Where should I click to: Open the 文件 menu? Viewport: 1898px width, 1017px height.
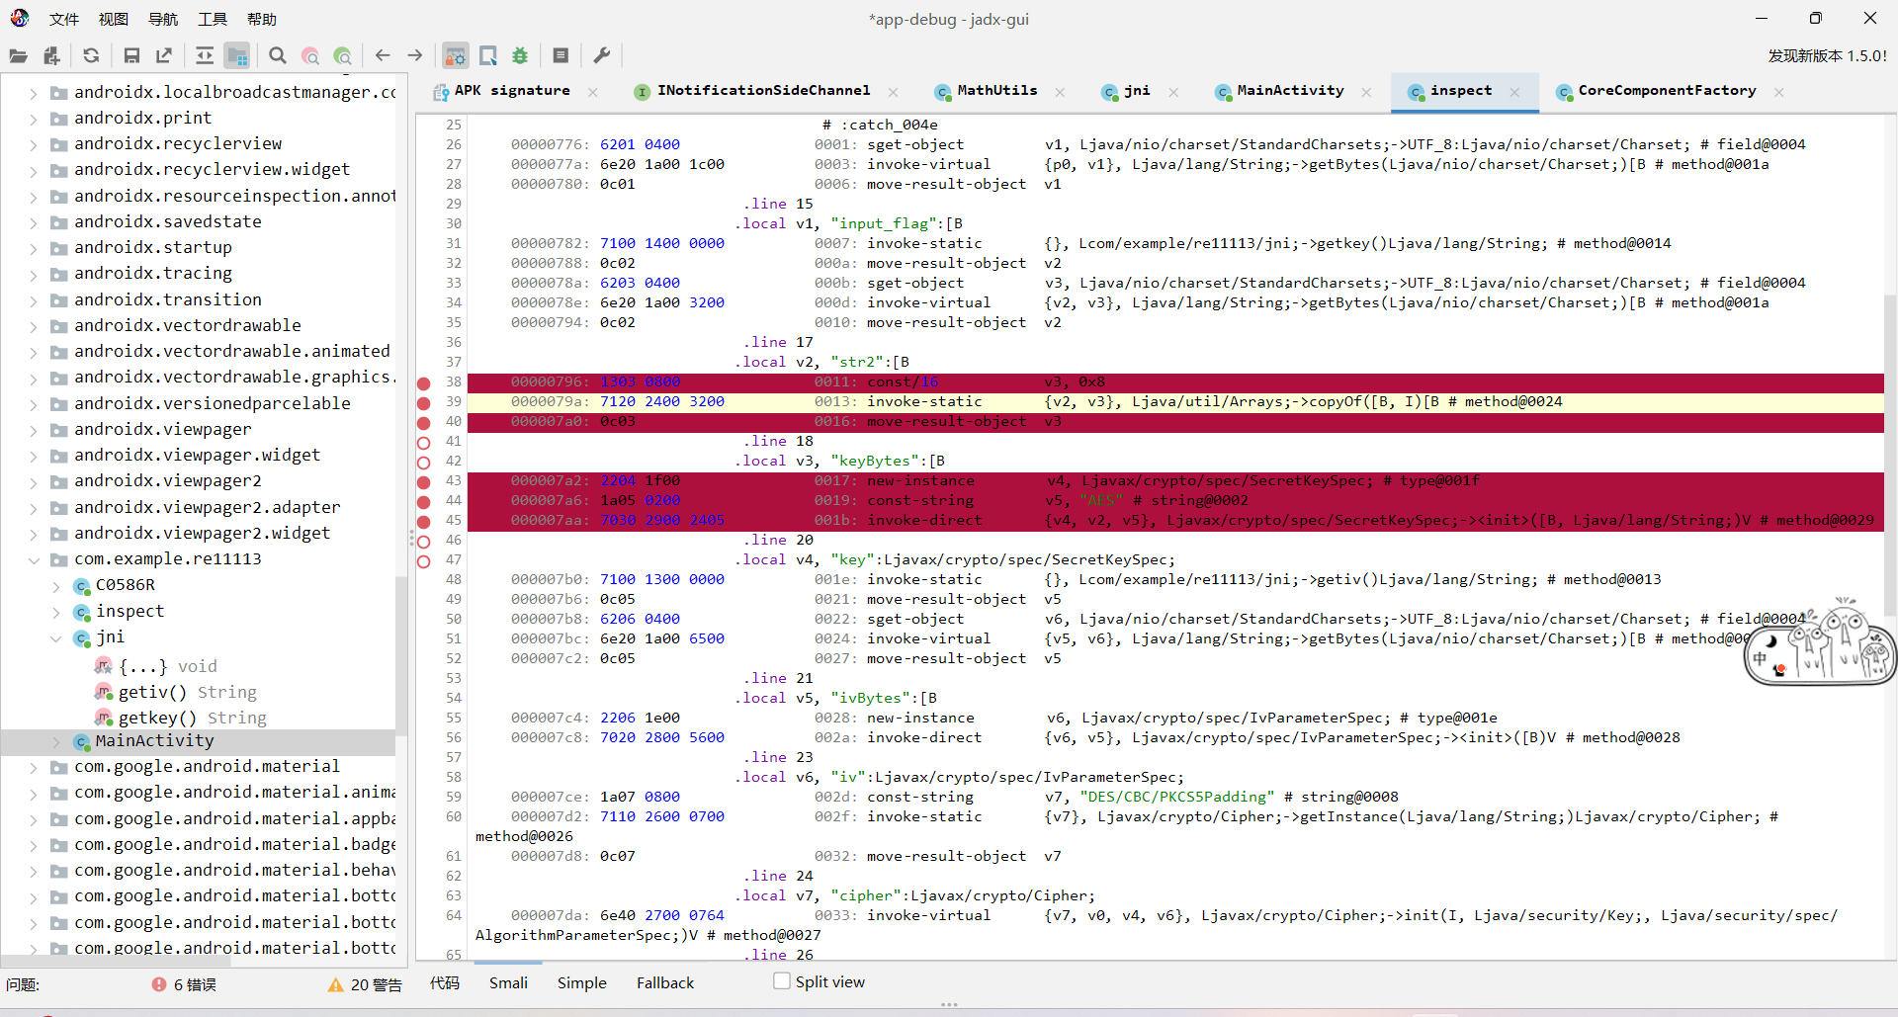pos(64,19)
